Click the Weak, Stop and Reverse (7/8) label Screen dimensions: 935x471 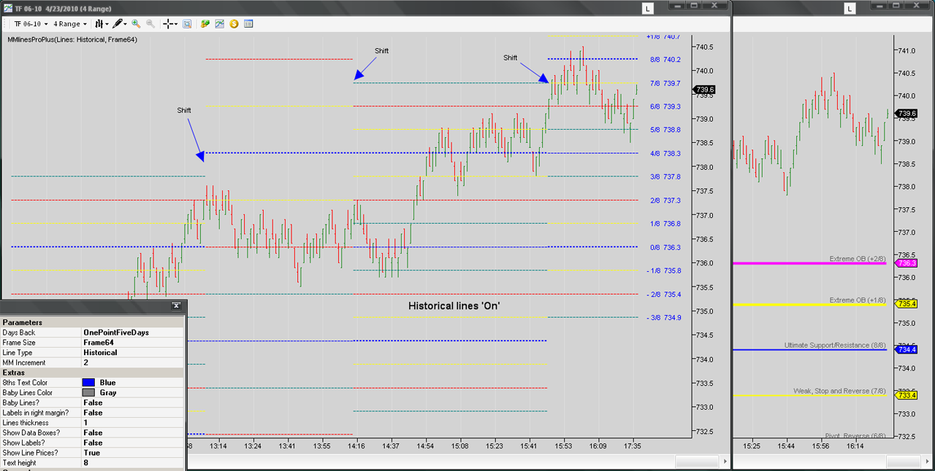click(840, 392)
